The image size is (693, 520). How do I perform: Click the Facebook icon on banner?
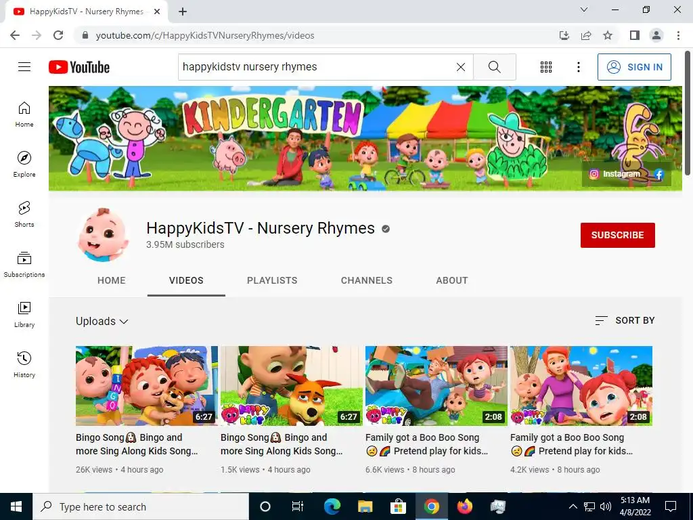(x=659, y=174)
